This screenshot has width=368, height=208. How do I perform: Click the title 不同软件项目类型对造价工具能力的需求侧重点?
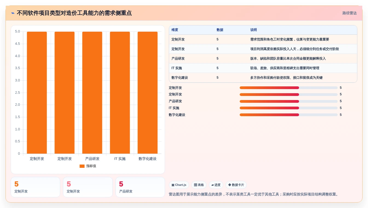click(74, 13)
